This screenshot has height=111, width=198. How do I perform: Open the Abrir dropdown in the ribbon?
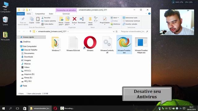(115, 18)
